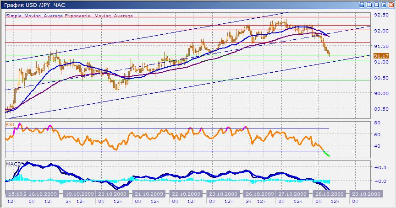Click the help question mark icon
396x208 pixels.
coord(363,5)
